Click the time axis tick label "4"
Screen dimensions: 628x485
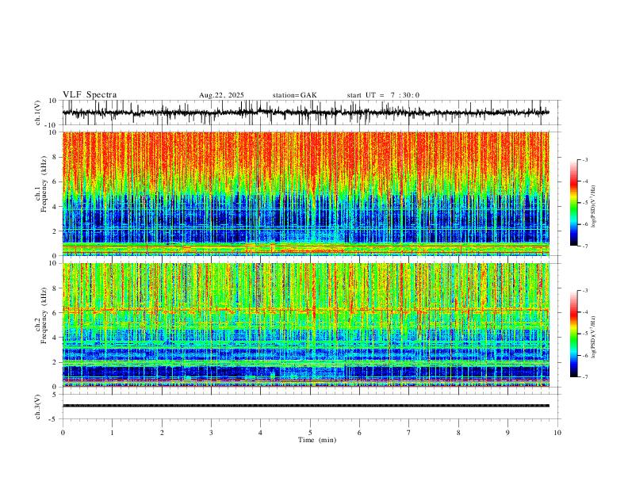(261, 433)
